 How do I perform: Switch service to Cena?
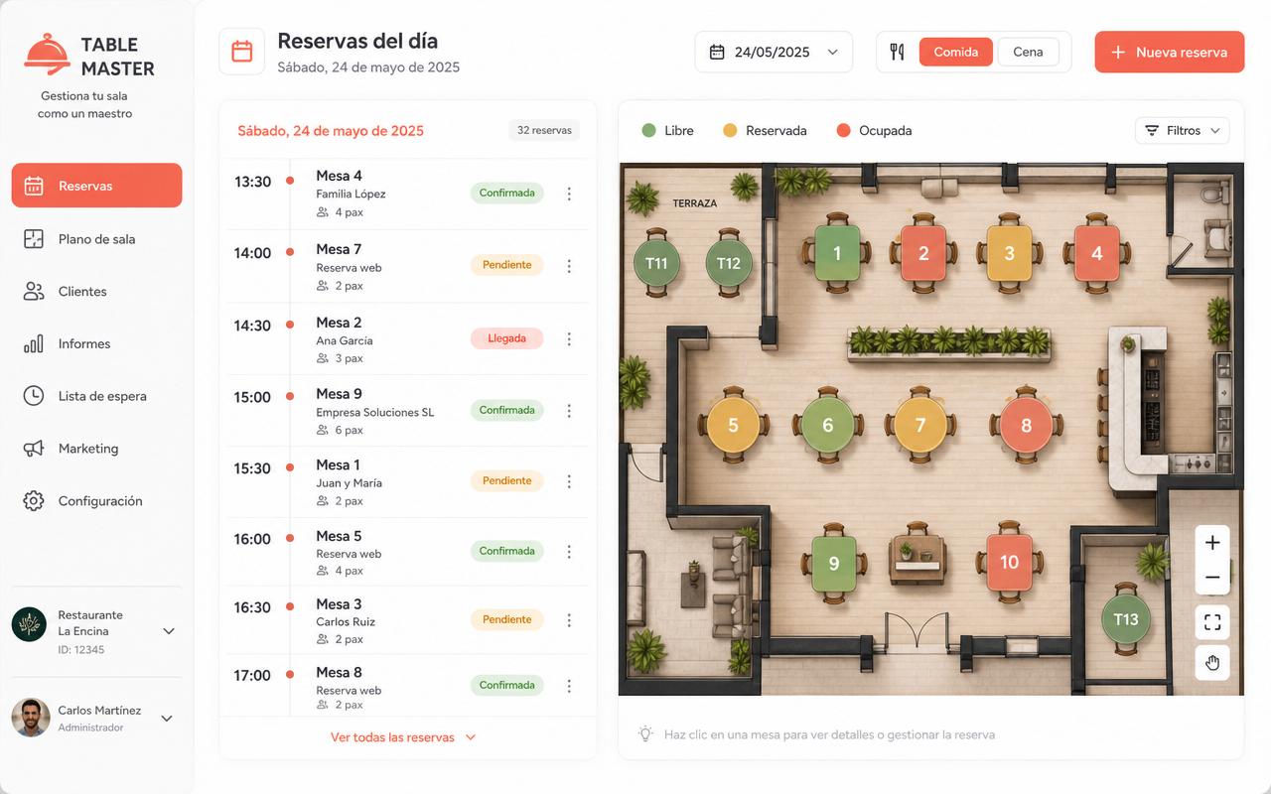tap(1028, 52)
